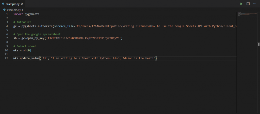Close the example.py tab
The width and height of the screenshot is (260, 114).
pyautogui.click(x=22, y=4)
